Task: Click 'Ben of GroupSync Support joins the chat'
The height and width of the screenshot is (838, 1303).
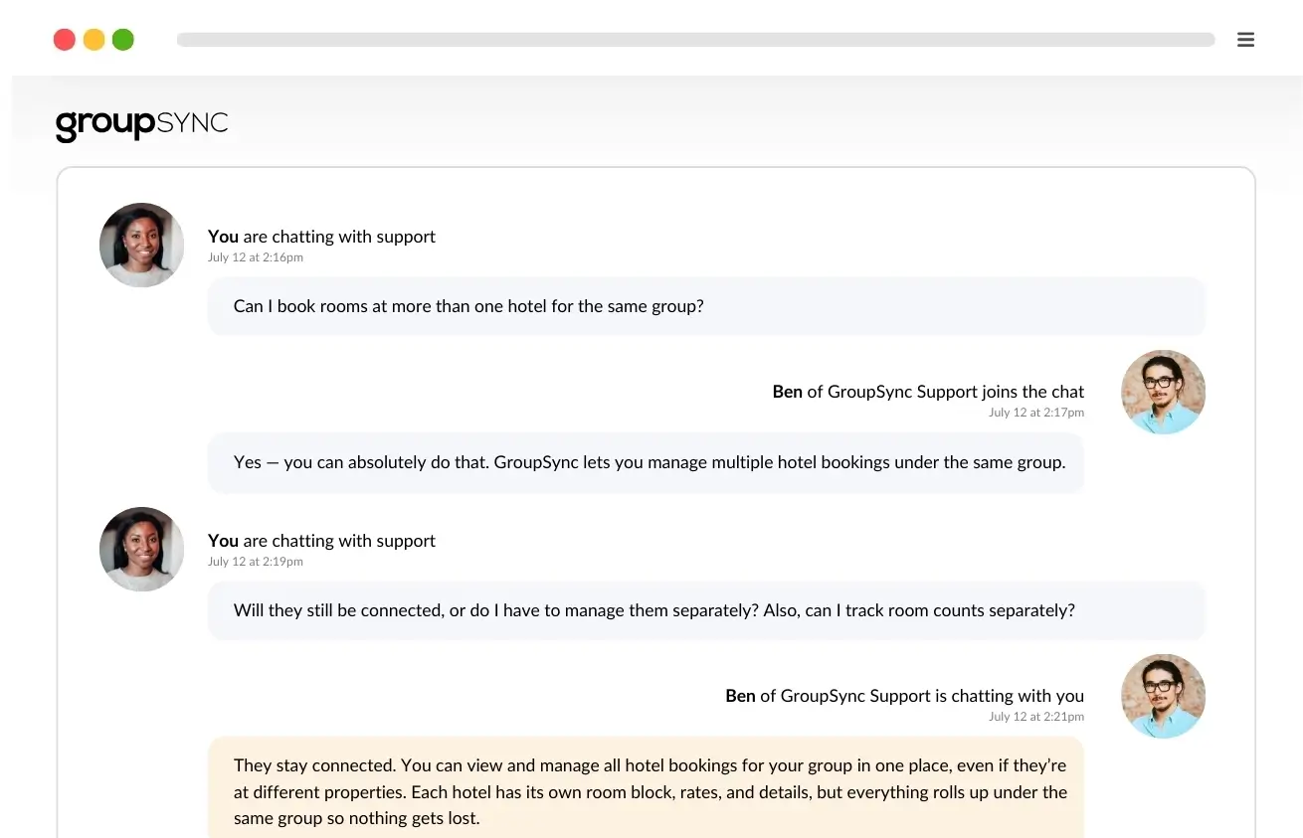Action: coord(928,392)
